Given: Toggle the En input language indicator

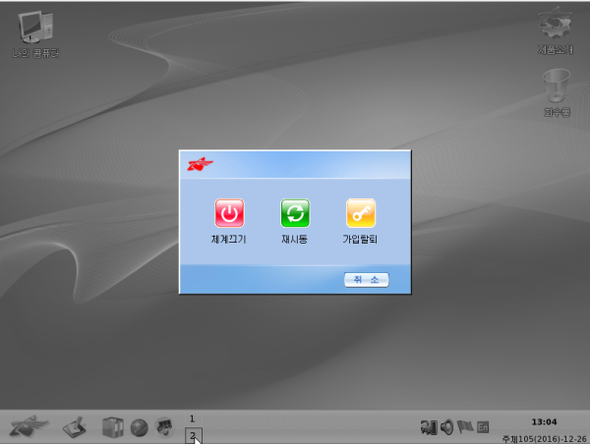Looking at the screenshot, I should click(483, 427).
